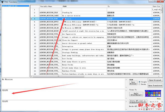Pick the green G text color swatch
This screenshot has height=112, width=165.
[x=149, y=93]
